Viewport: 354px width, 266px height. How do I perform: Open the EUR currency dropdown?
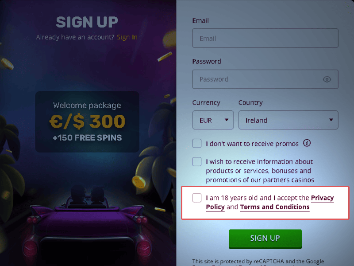click(x=213, y=120)
